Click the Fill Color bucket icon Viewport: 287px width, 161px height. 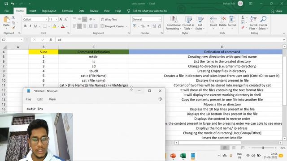coord(54,26)
